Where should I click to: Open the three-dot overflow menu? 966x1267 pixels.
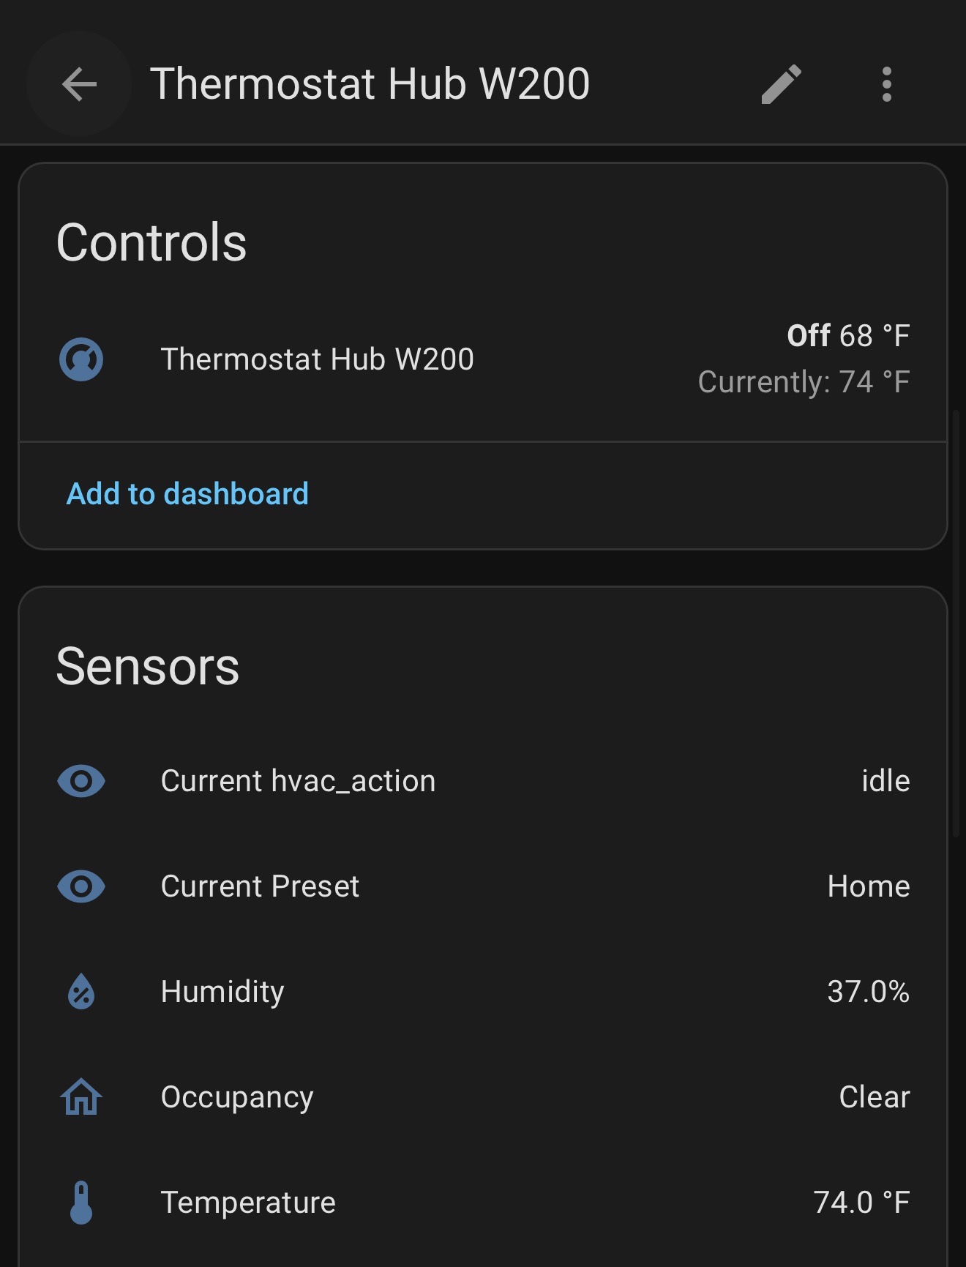pos(886,84)
